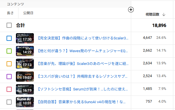
Task: Select the 長さ column header
Action: pos(10,13)
